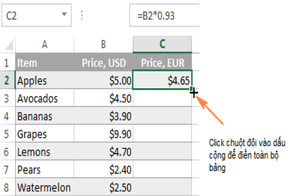Select the Apples cell

pos(45,81)
